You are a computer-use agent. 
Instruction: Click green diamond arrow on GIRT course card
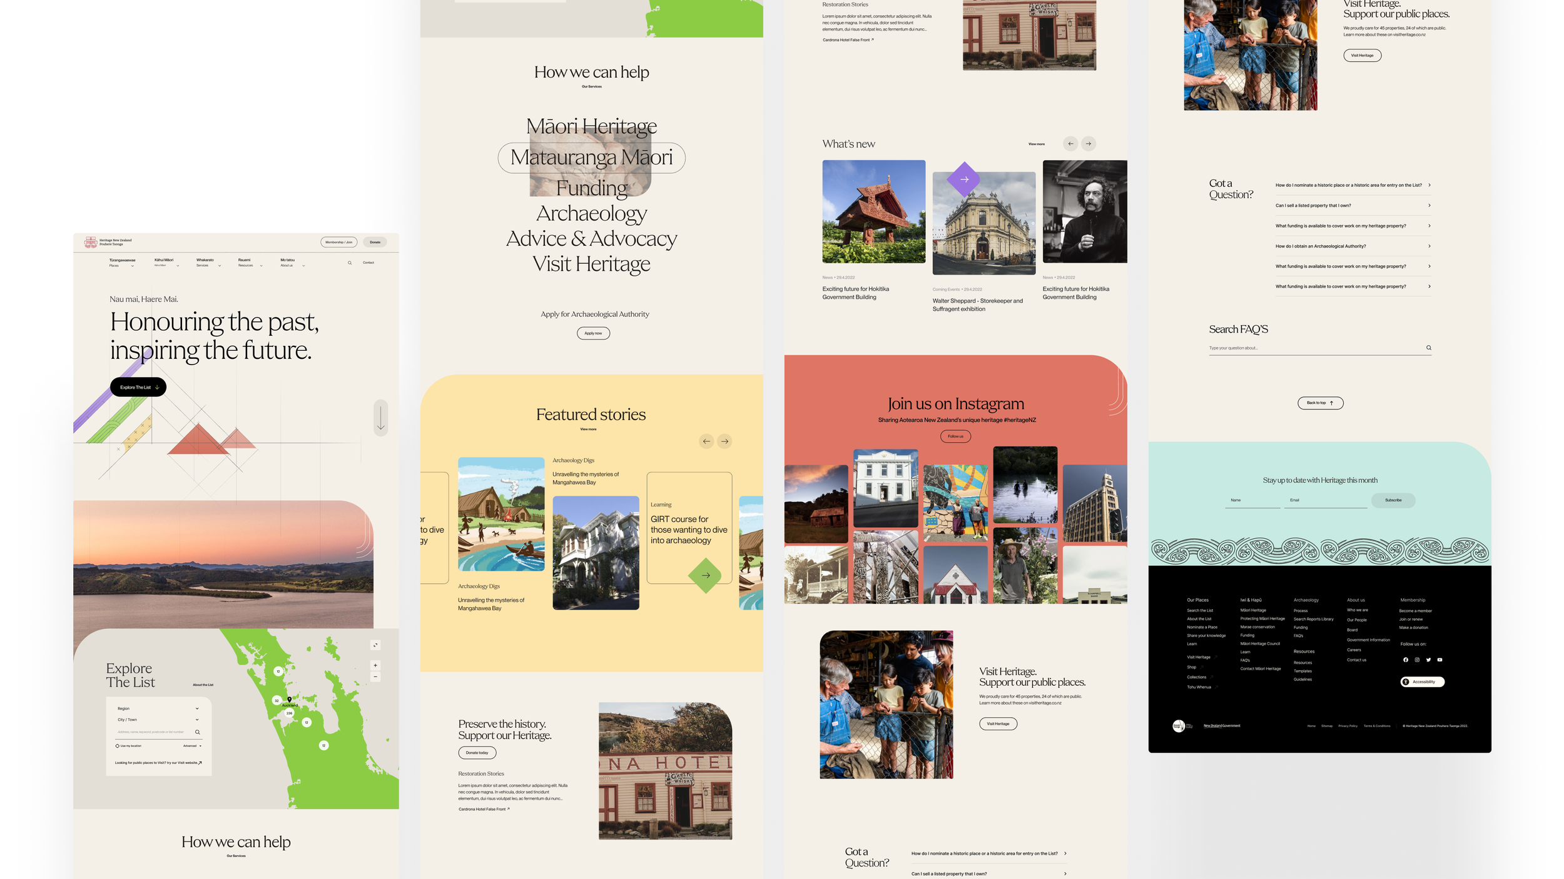click(706, 575)
